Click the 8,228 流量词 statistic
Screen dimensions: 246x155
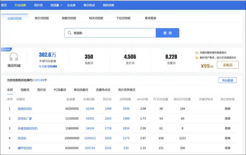[x=171, y=59]
